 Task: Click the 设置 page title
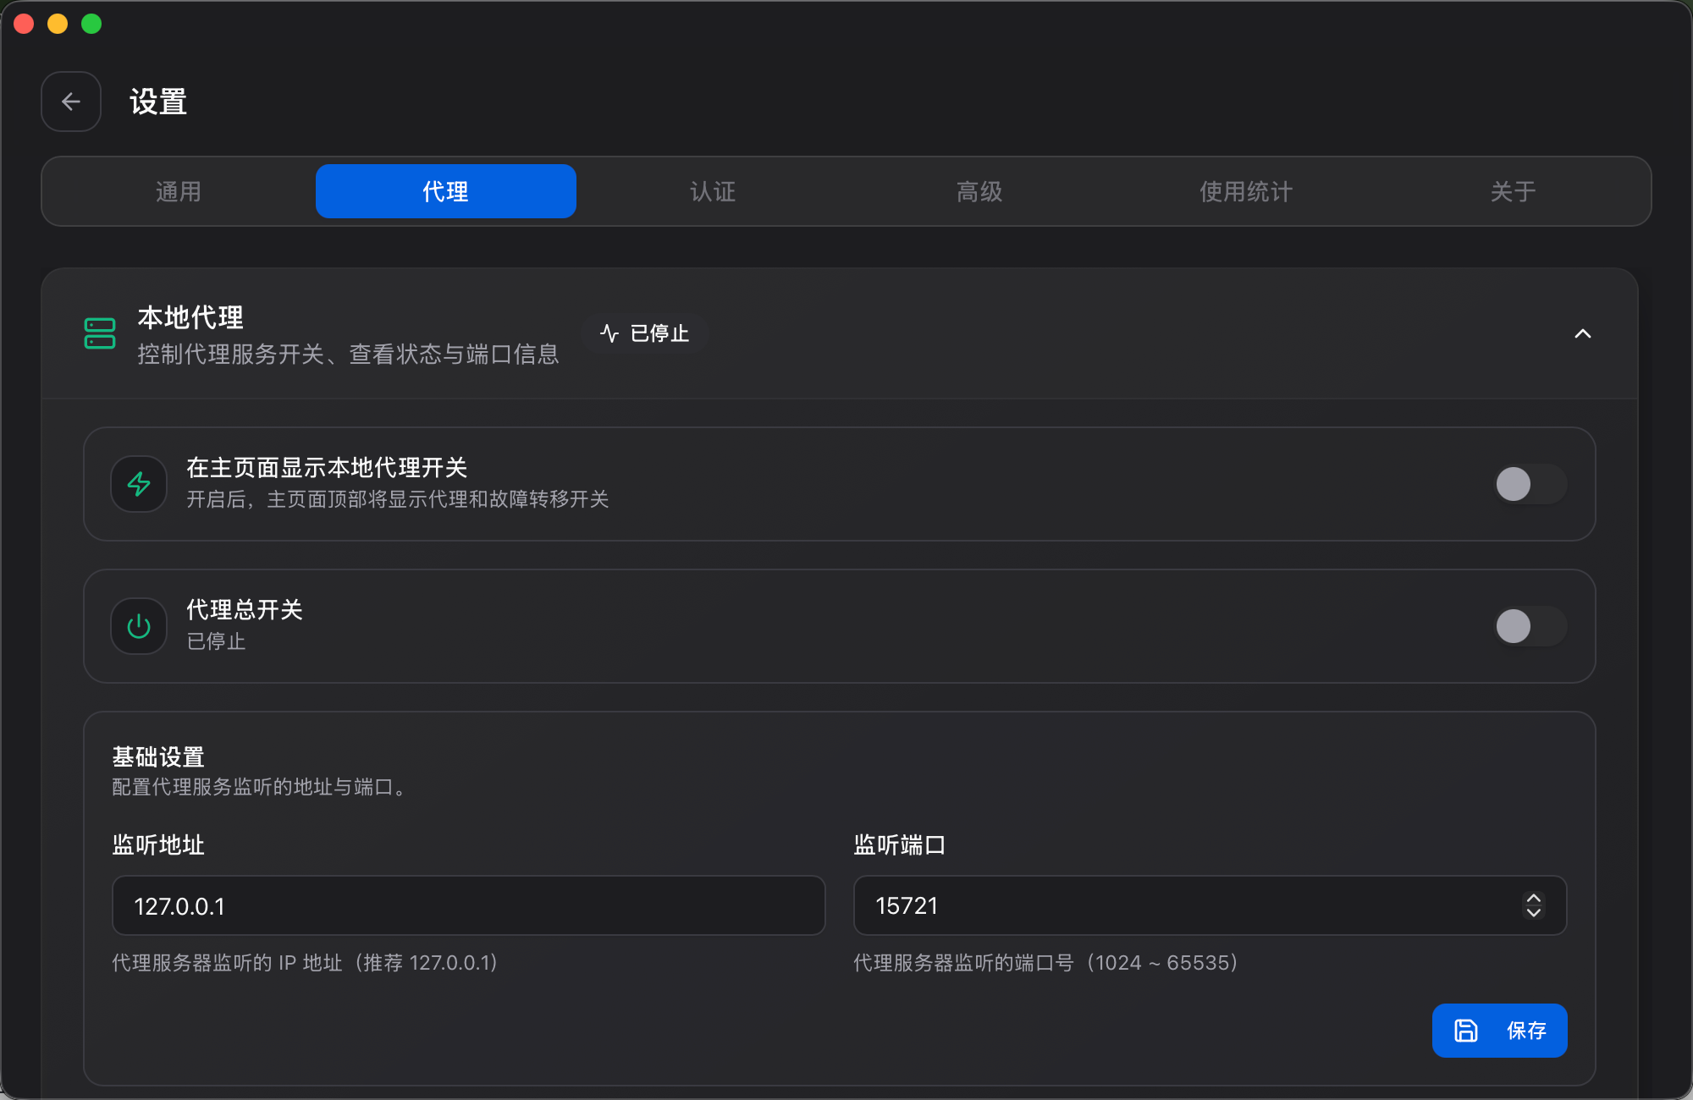click(158, 102)
